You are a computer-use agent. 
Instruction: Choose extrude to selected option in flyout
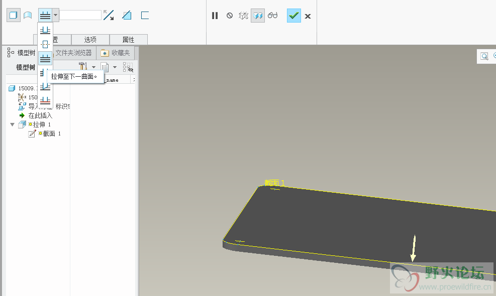[45, 101]
